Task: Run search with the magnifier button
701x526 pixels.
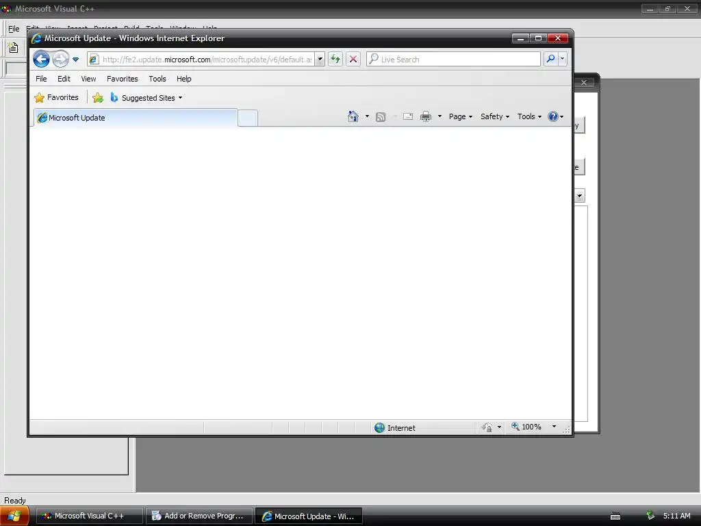Action: (x=551, y=59)
